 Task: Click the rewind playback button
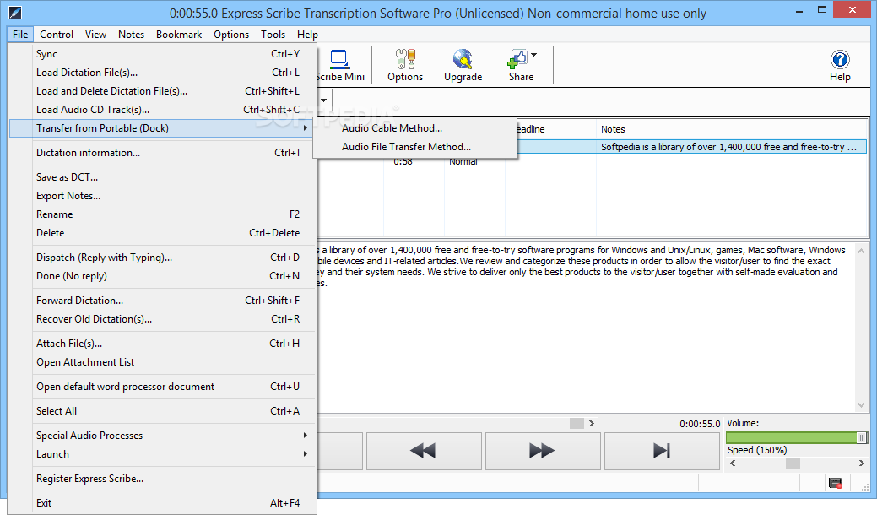pyautogui.click(x=424, y=451)
